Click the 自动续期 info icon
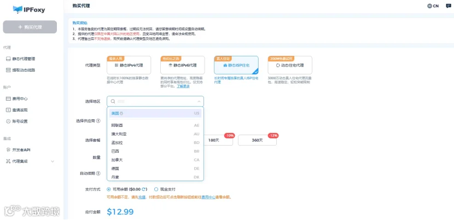 coord(98,173)
